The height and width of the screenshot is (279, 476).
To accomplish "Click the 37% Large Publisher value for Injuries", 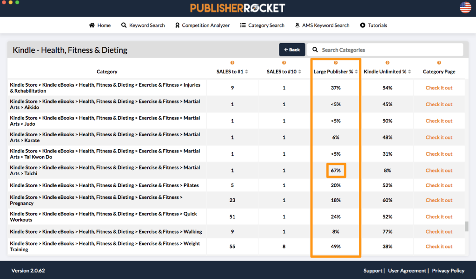I will [x=336, y=88].
